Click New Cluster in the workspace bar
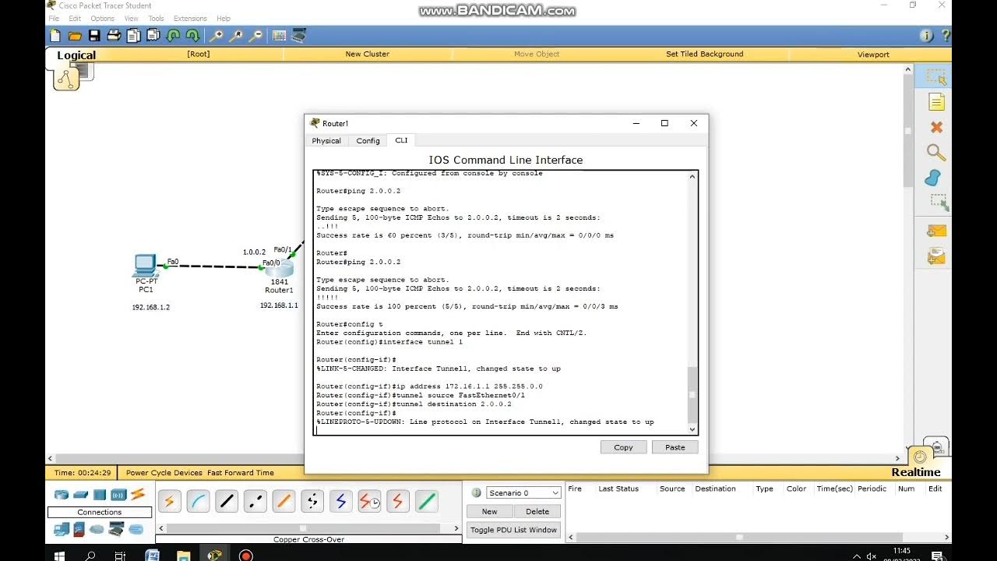The height and width of the screenshot is (561, 997). [367, 55]
